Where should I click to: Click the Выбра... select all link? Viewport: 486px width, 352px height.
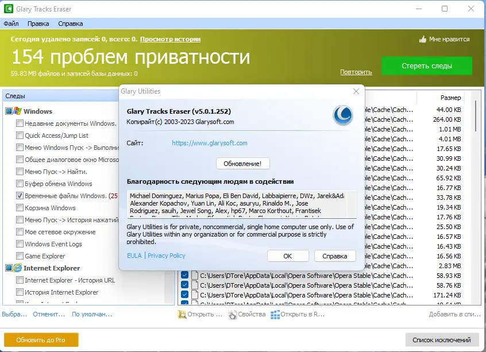point(14,314)
